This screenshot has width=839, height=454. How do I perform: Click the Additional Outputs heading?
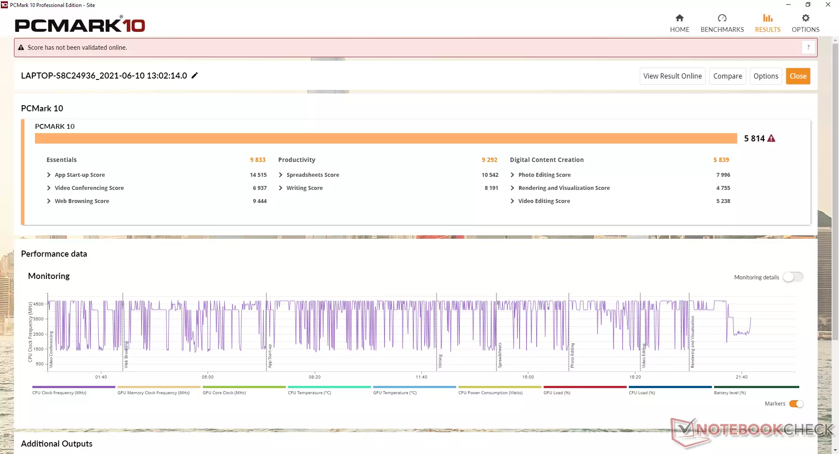(x=57, y=444)
